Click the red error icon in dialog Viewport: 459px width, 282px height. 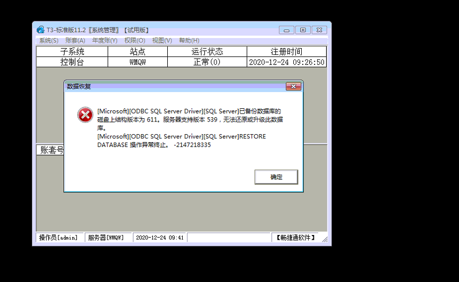click(x=85, y=115)
